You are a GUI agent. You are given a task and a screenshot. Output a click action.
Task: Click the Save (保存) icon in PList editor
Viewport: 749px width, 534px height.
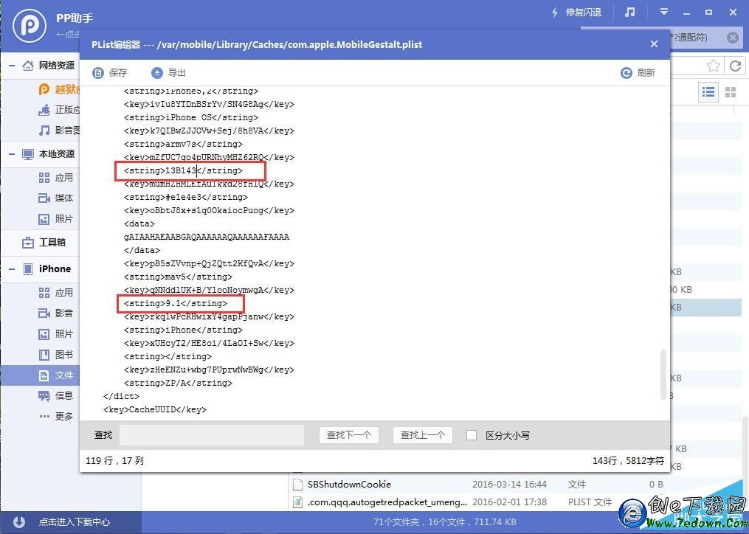(x=98, y=72)
